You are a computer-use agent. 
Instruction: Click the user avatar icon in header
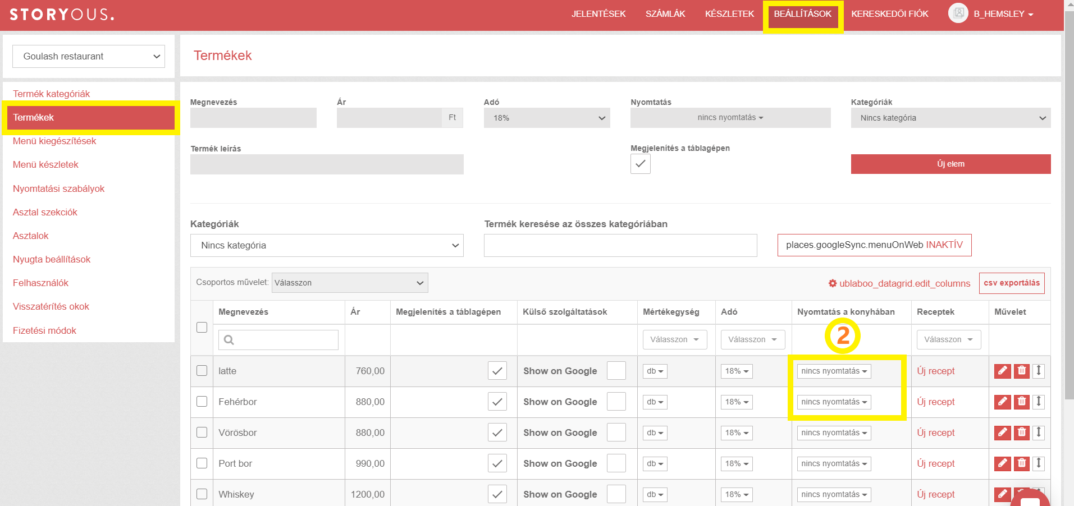click(x=958, y=13)
